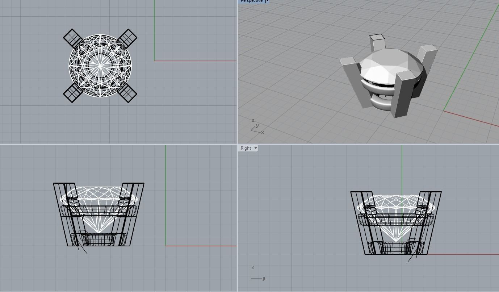Image resolution: width=499 pixels, height=292 pixels.
Task: Select the top-left prong in the Top view
Action: click(74, 39)
